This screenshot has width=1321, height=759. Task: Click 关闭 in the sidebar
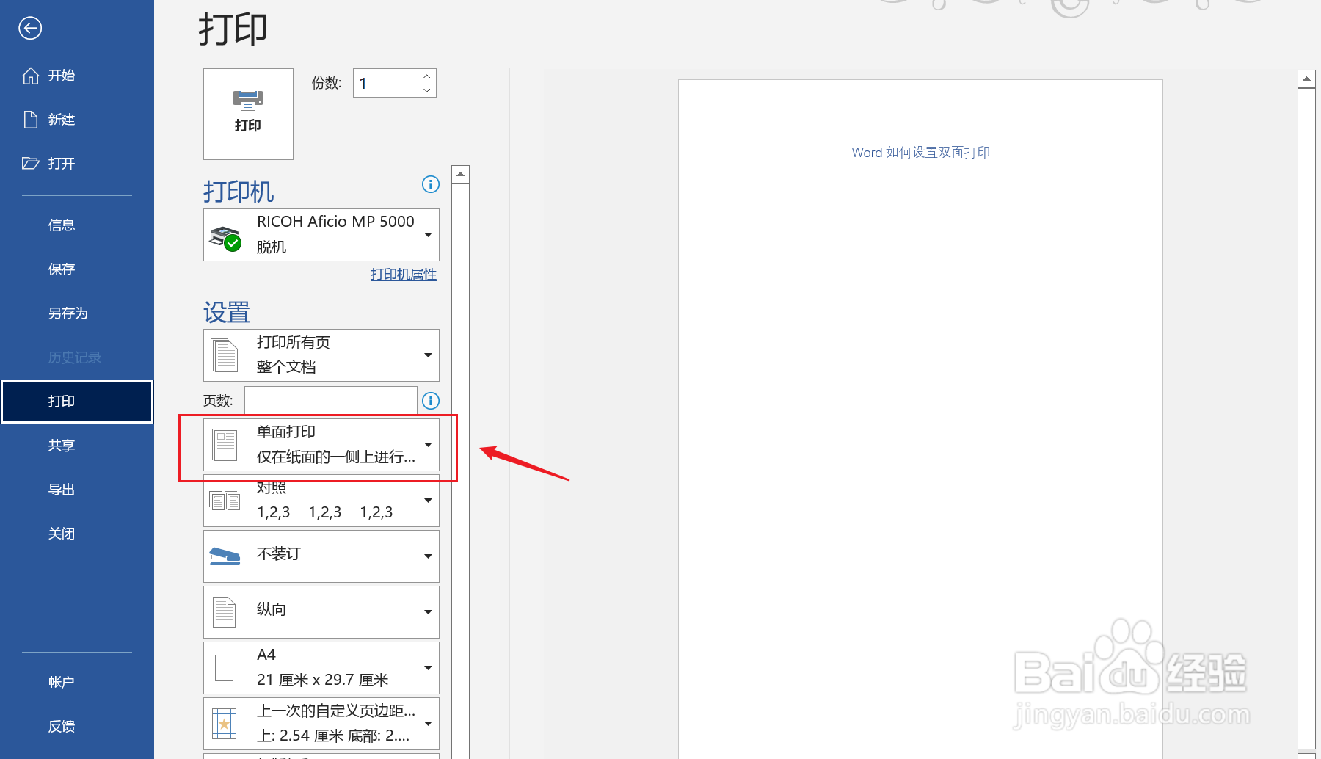click(x=62, y=534)
